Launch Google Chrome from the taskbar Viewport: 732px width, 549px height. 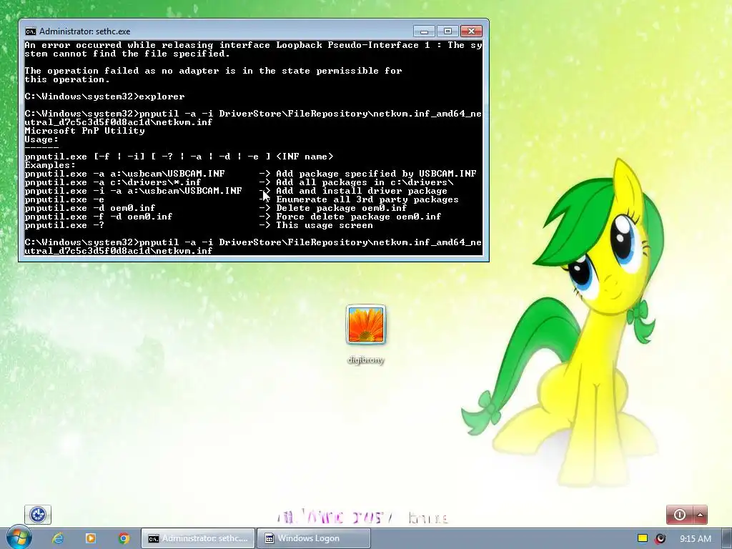point(124,538)
